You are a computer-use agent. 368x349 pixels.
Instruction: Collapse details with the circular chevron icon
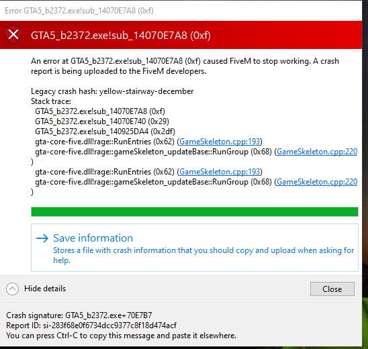pos(12,289)
